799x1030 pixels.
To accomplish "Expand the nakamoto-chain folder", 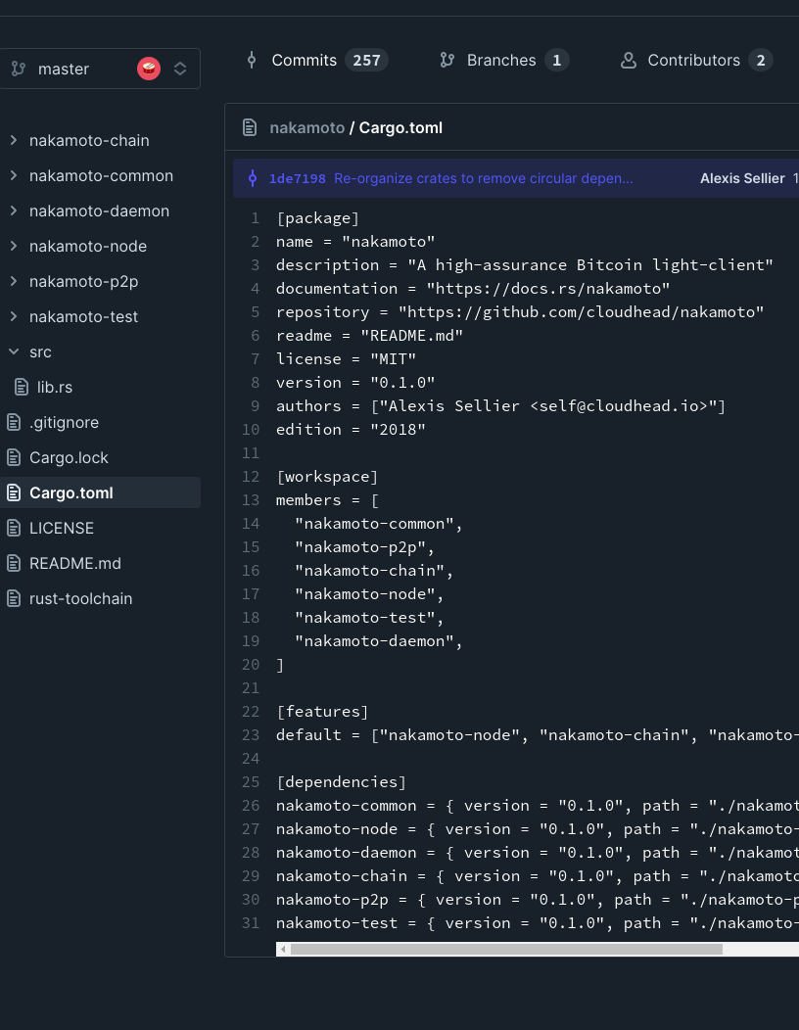I will pos(13,140).
